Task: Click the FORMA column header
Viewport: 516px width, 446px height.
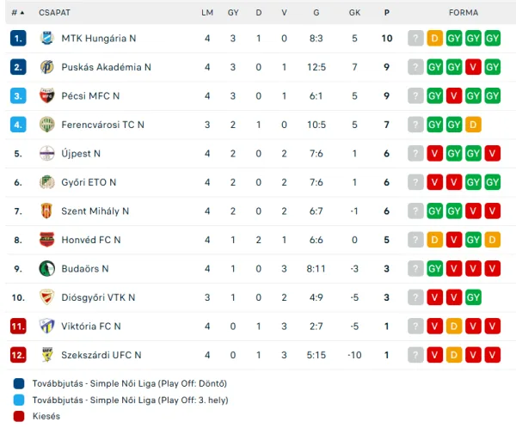Action: pyautogui.click(x=464, y=13)
